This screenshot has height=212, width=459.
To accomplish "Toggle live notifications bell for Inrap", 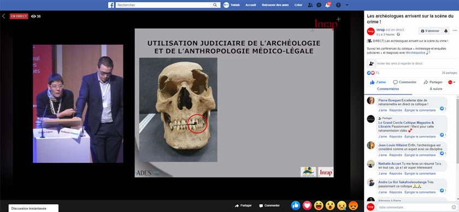I will (x=446, y=31).
